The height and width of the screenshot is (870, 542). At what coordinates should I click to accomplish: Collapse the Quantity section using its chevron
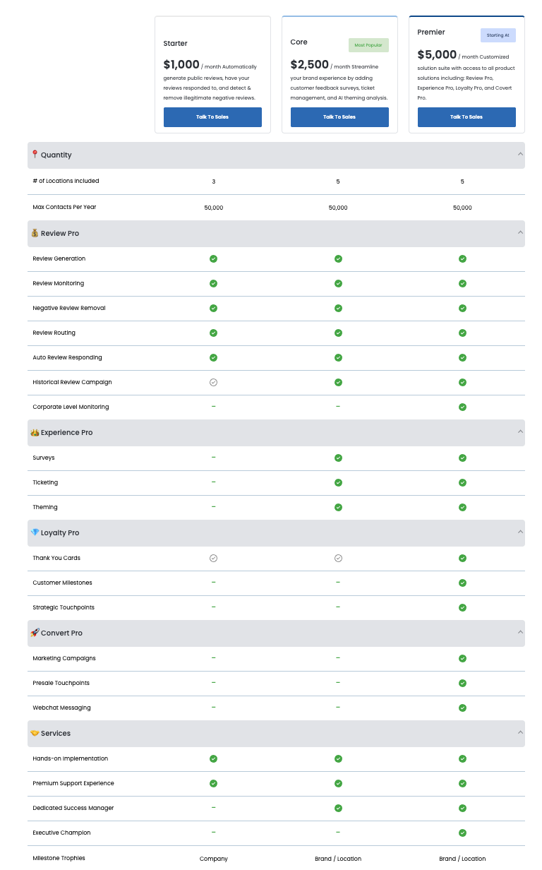[520, 154]
